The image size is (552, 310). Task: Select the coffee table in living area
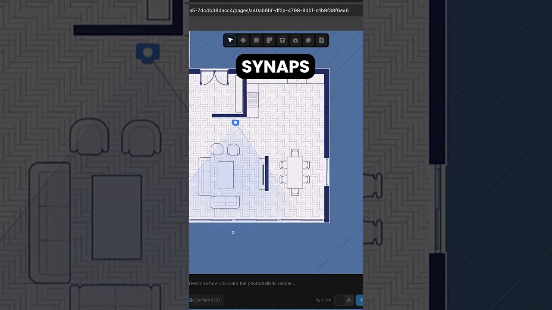pos(226,175)
